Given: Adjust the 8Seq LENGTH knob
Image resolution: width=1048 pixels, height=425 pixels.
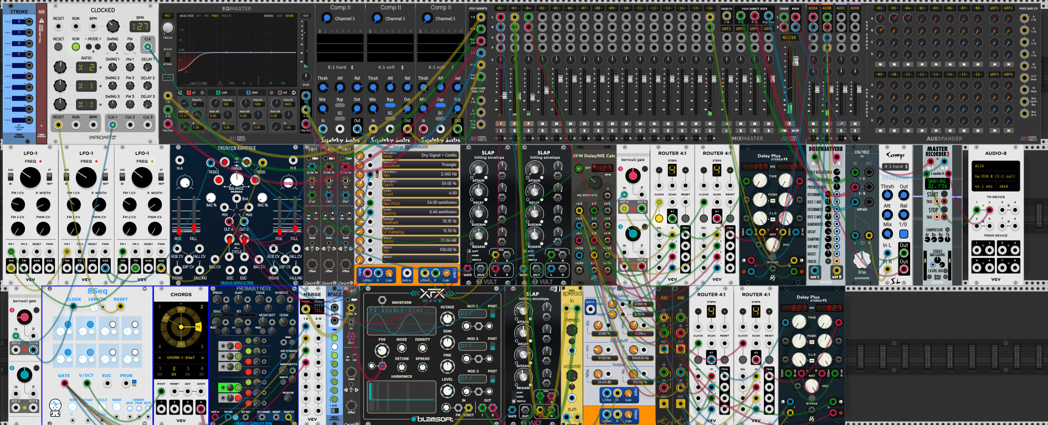Looking at the screenshot, I should pyautogui.click(x=95, y=307).
